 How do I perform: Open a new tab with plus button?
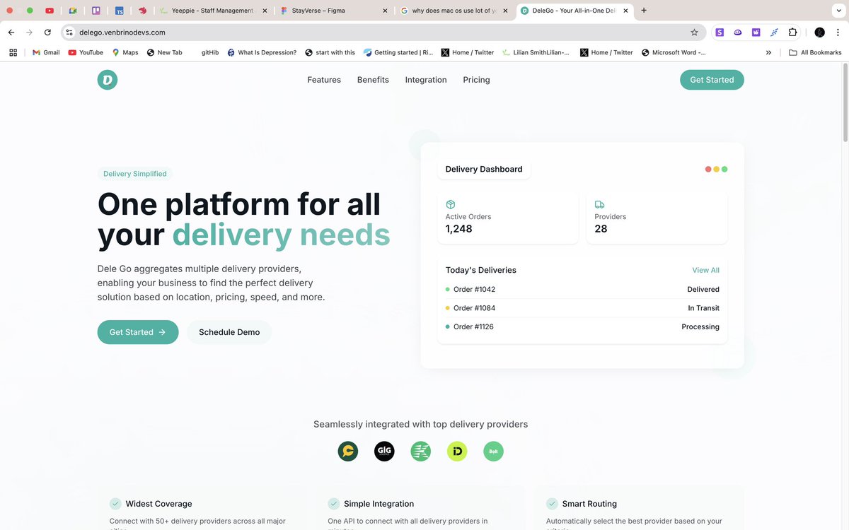(644, 11)
